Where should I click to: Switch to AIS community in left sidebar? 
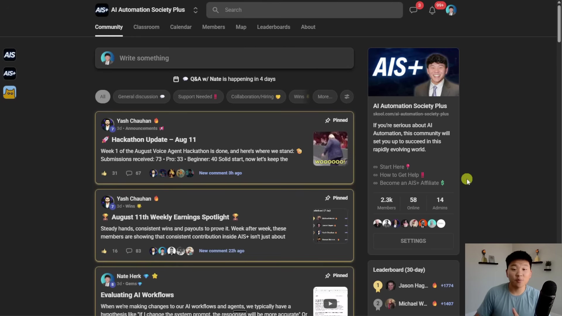coord(10,55)
